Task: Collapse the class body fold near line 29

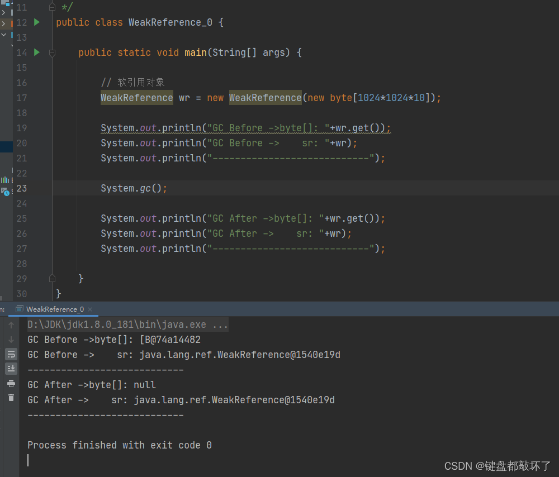Action: [x=52, y=278]
